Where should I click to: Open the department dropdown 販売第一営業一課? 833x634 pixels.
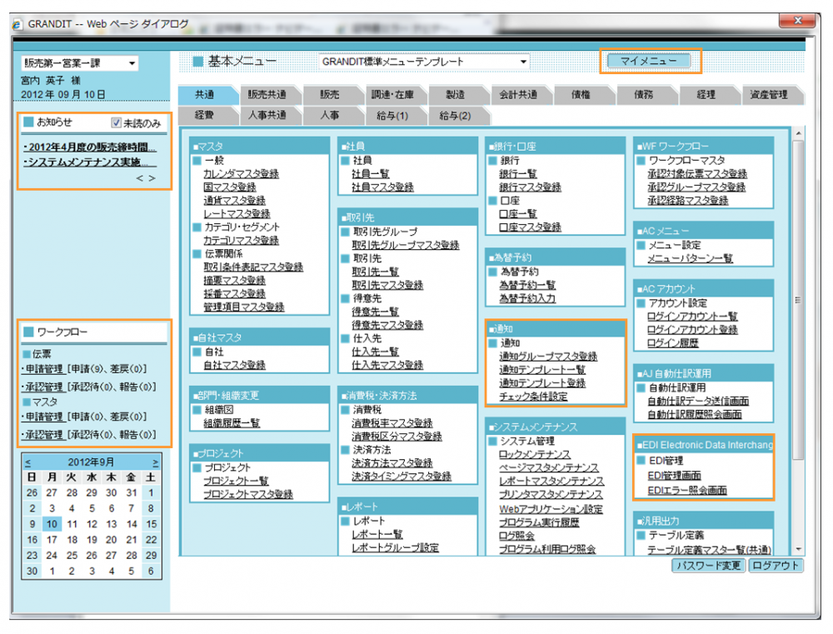tap(80, 63)
